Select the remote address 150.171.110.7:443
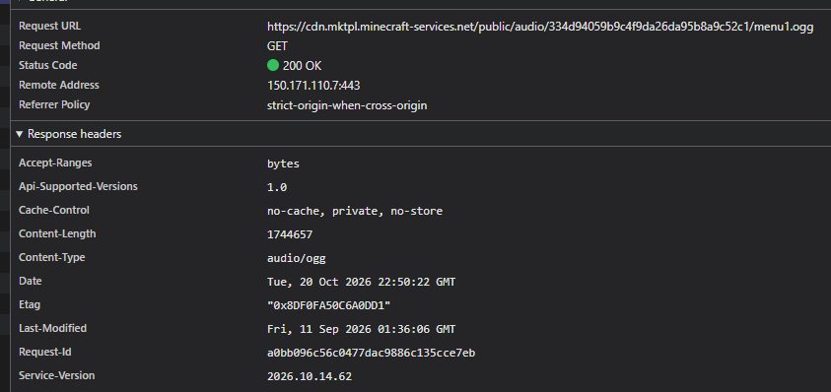Viewport: 831px width, 392px height. tap(313, 86)
